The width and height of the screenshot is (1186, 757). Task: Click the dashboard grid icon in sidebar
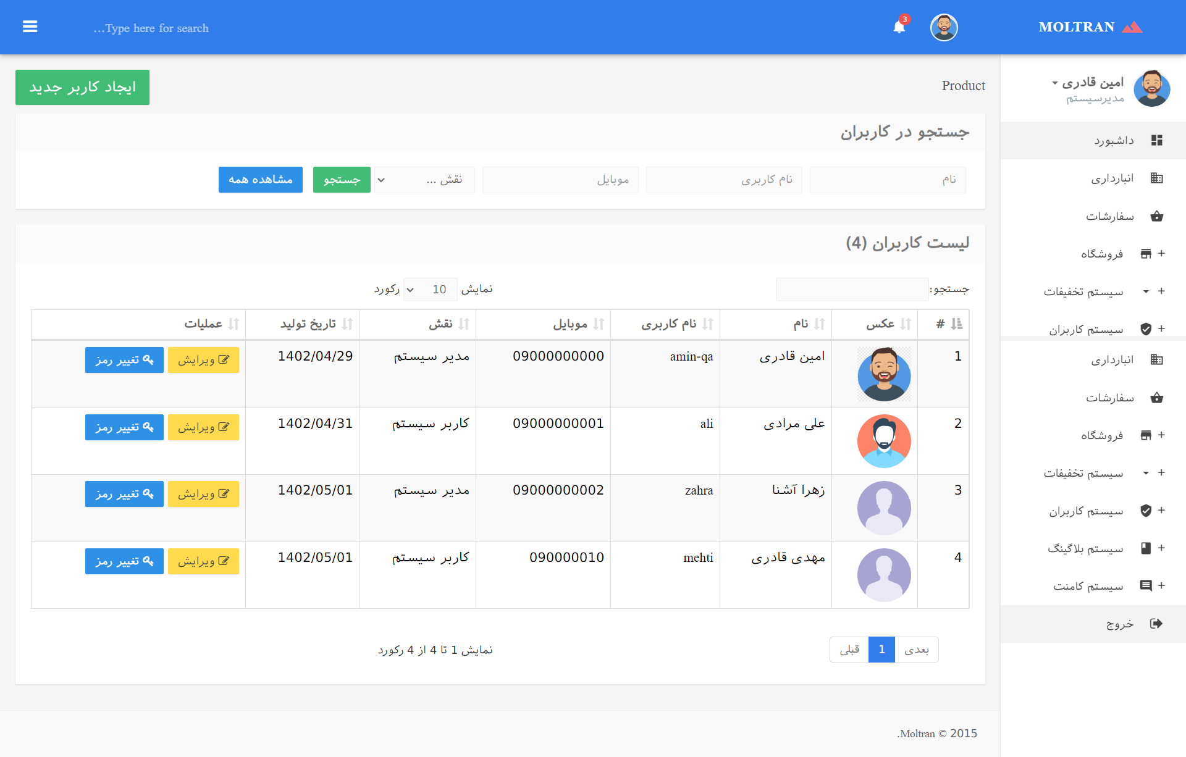[1156, 140]
